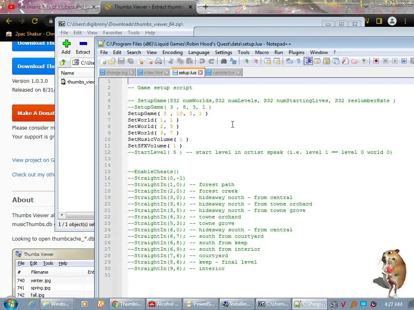
Task: Toggle the Monitoring eye icon
Action: [364, 61]
